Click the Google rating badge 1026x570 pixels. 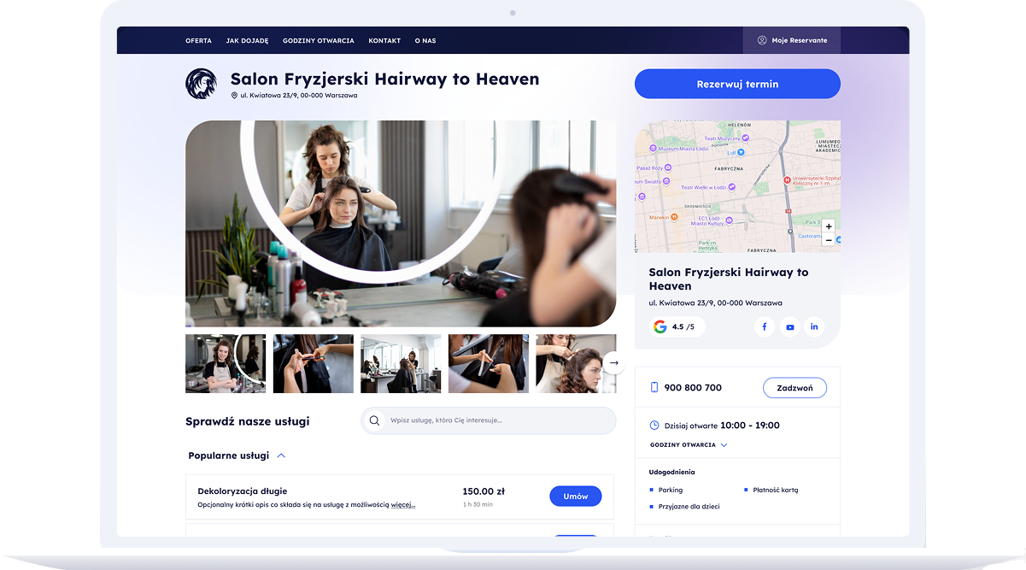(676, 326)
